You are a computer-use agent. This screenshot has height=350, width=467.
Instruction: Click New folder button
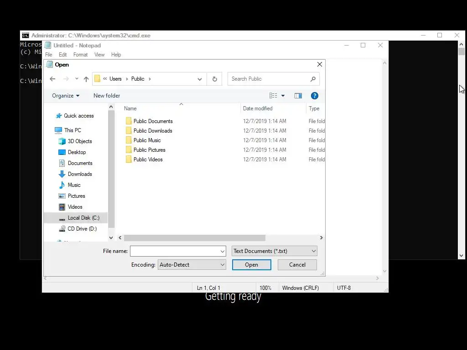[107, 96]
